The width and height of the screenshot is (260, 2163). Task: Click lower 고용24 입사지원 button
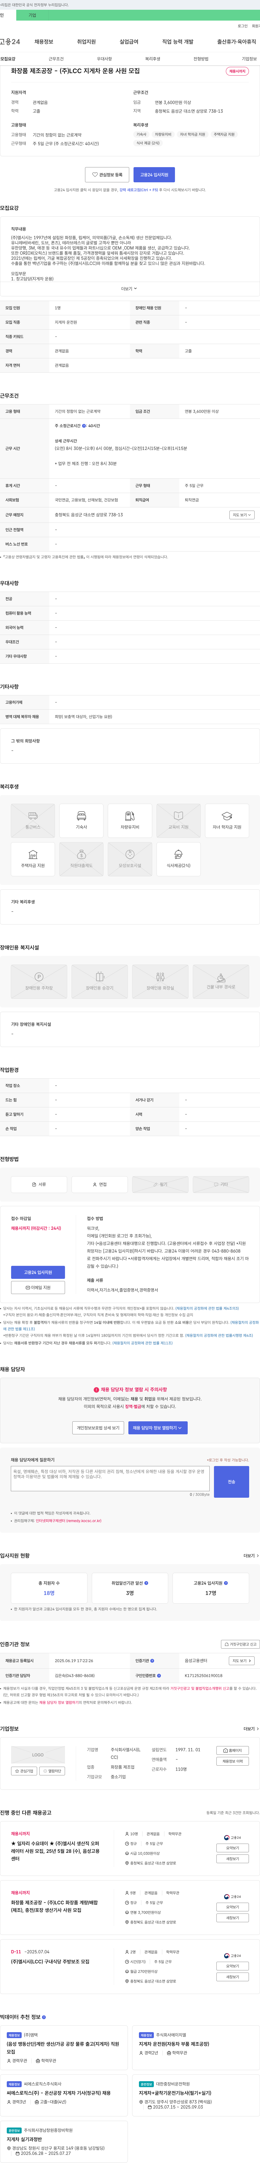tap(38, 1272)
